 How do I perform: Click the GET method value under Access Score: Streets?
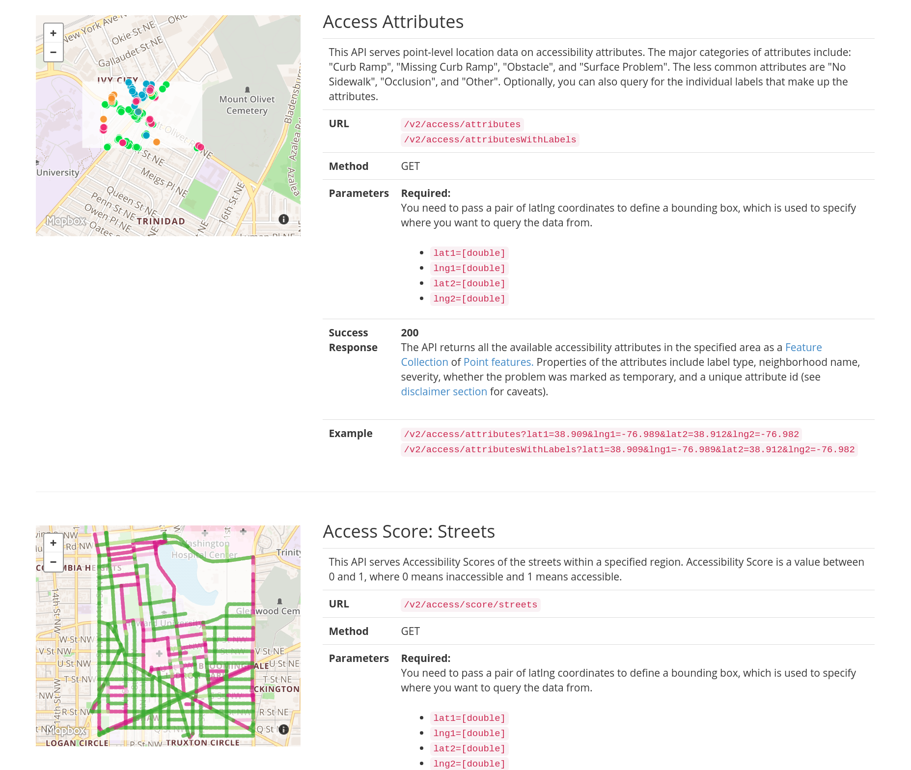(410, 632)
